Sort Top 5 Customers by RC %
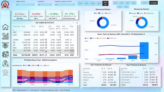This screenshot has height=92, width=164. pyautogui.click(x=103, y=69)
